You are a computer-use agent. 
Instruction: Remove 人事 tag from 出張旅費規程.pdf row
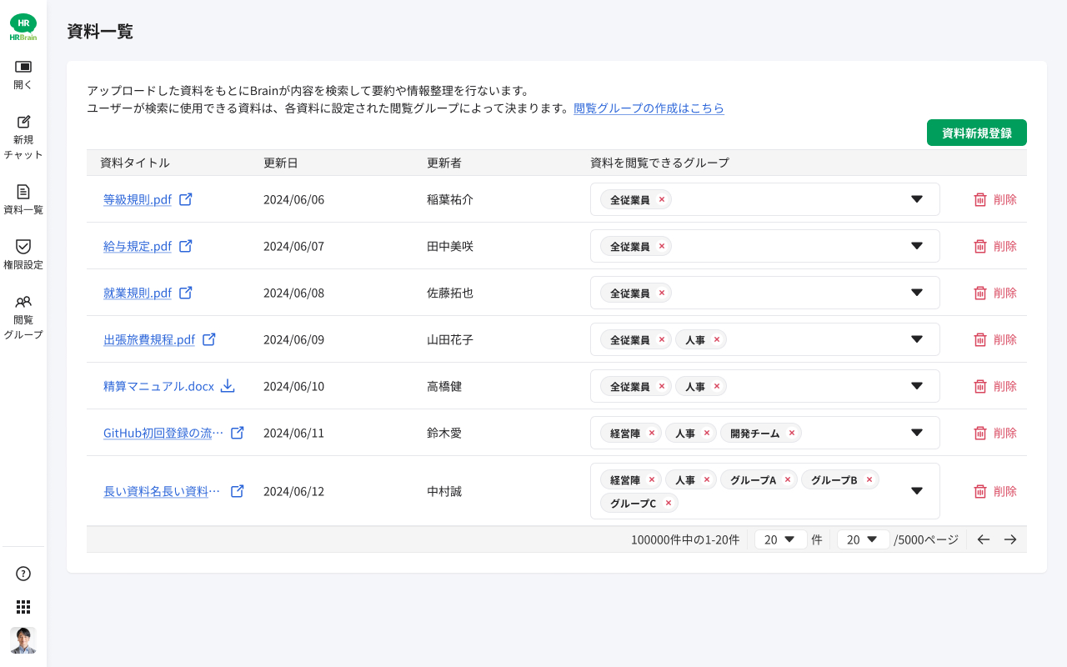pos(716,339)
